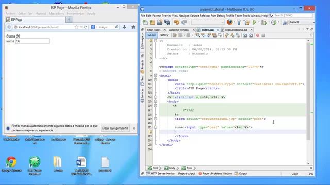This screenshot has width=330, height=185.
Task: Open the project configuration dropdown in NetBeans toolbar
Action: pos(207,22)
